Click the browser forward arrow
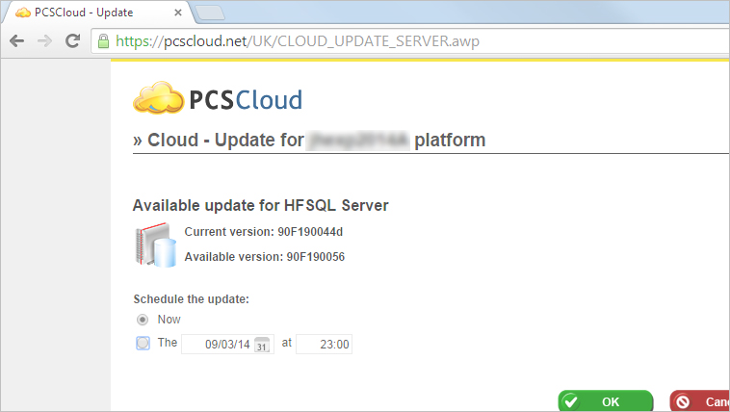Viewport: 730px width, 412px height. point(44,41)
